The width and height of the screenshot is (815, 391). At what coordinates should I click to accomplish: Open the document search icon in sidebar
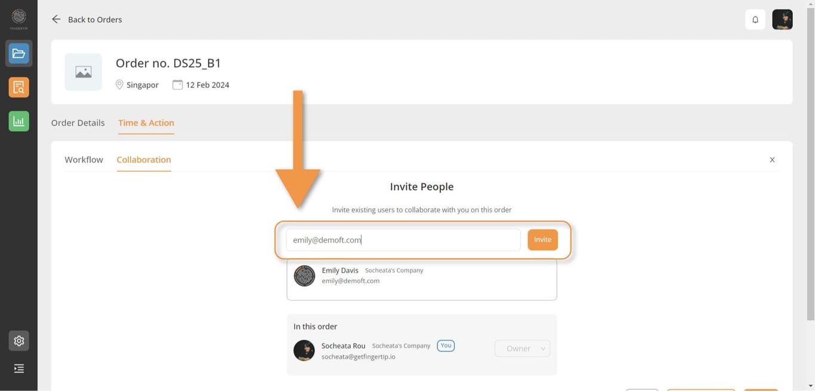[x=18, y=88]
